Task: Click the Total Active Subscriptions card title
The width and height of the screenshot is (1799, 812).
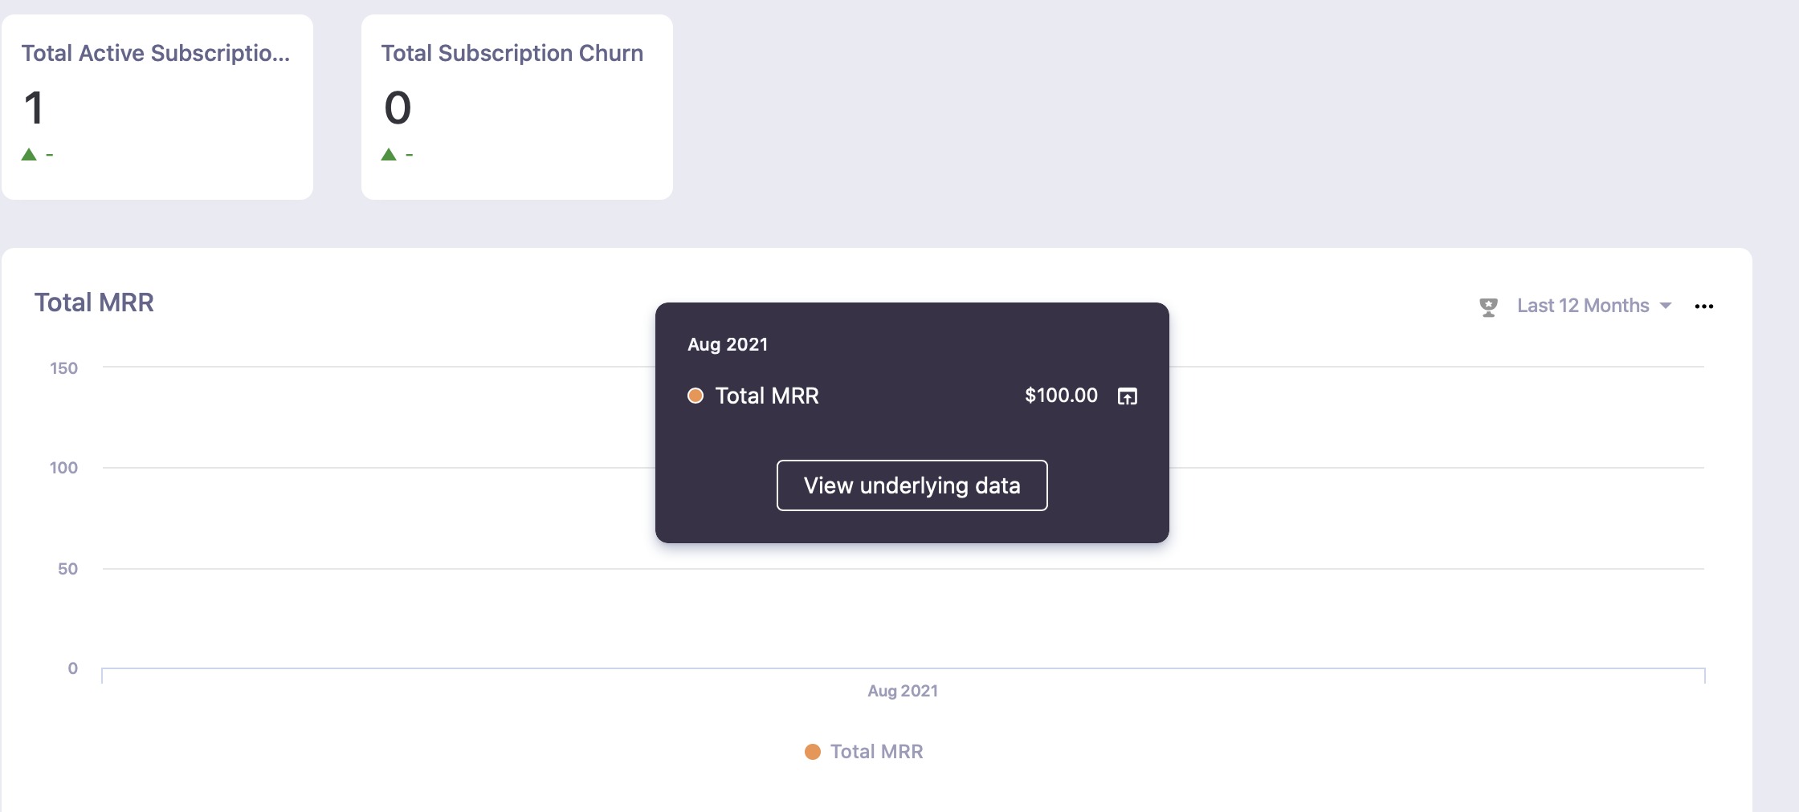Action: pyautogui.click(x=155, y=53)
